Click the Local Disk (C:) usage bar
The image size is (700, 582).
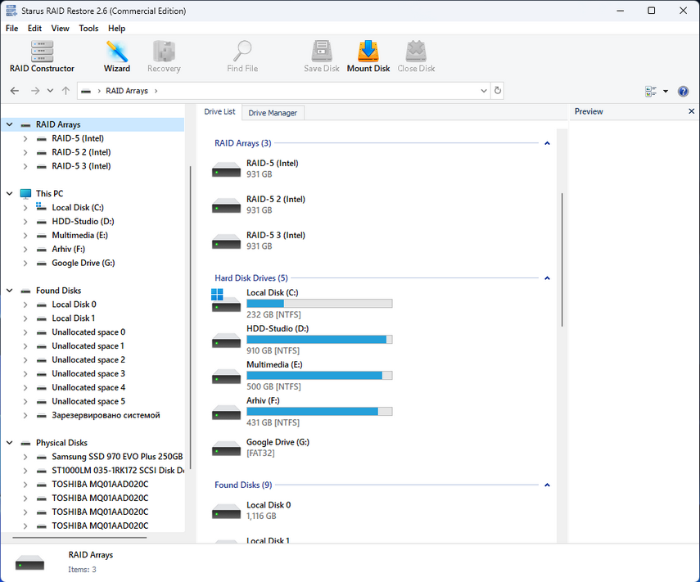click(x=319, y=304)
